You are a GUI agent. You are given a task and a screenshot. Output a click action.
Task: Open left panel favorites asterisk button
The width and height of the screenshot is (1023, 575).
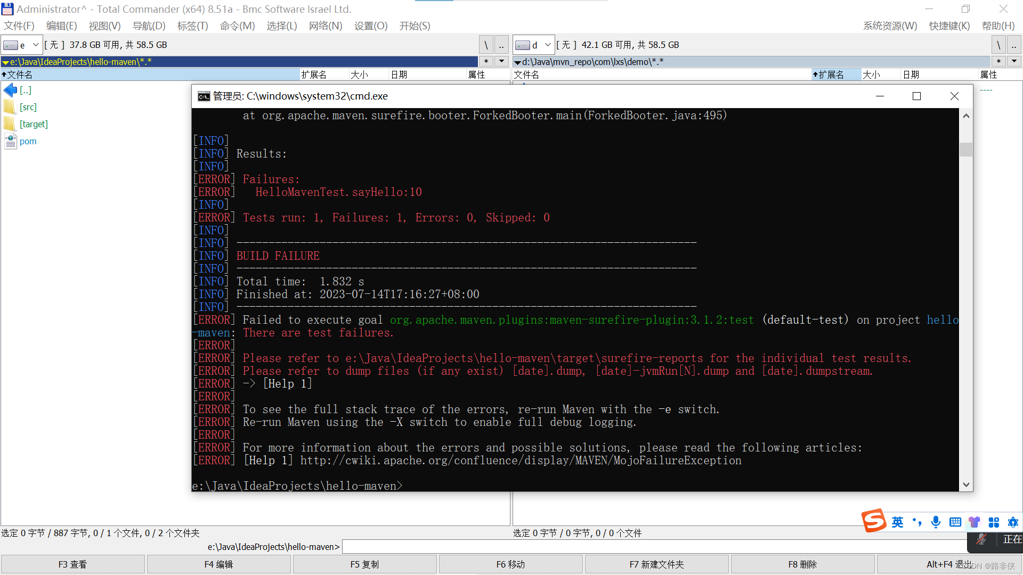tap(486, 61)
